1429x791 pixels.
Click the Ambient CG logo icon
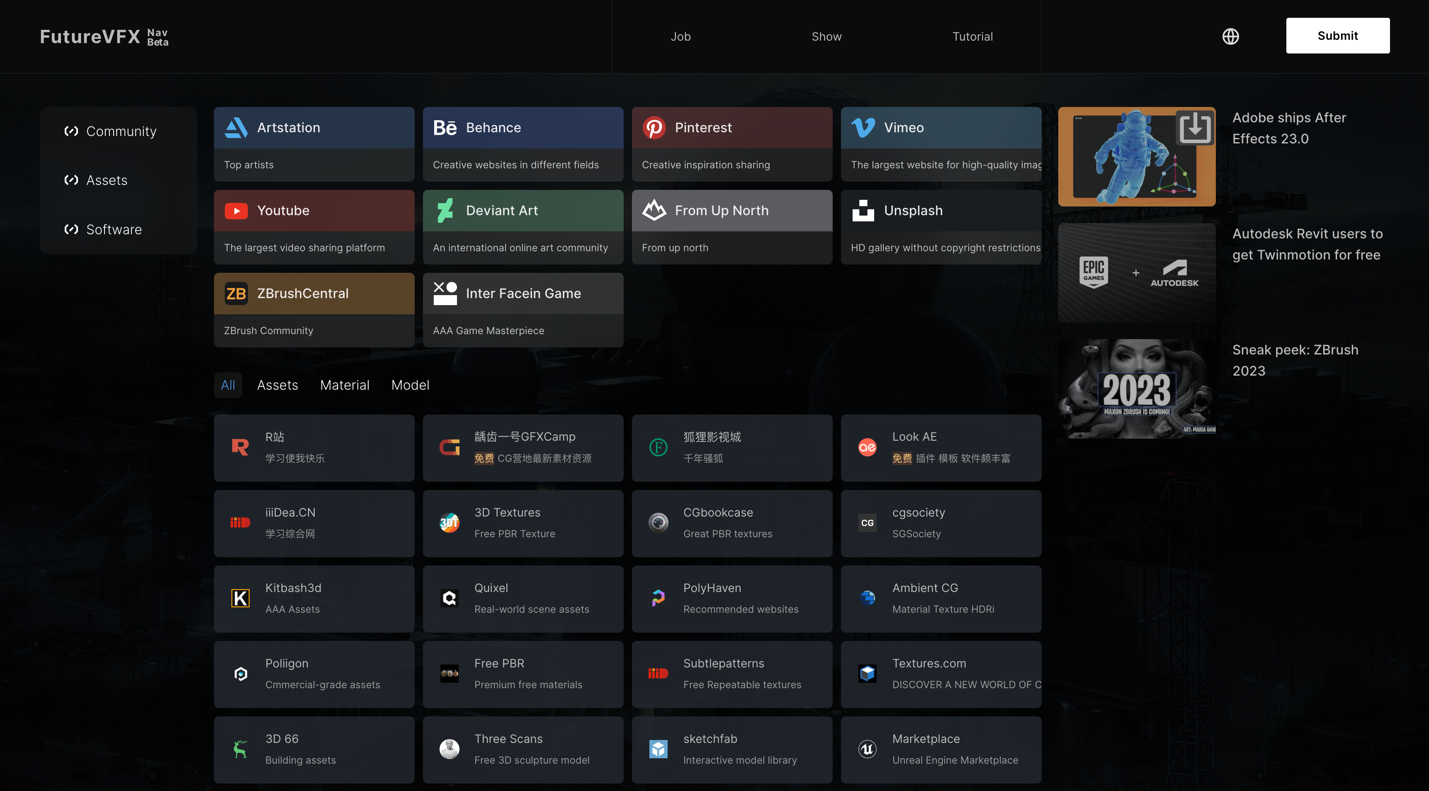(x=868, y=598)
